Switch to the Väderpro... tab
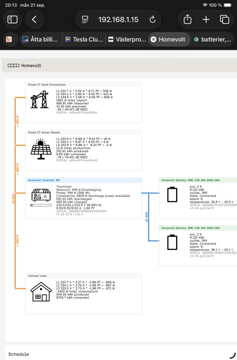The height and width of the screenshot is (360, 237). pyautogui.click(x=127, y=40)
